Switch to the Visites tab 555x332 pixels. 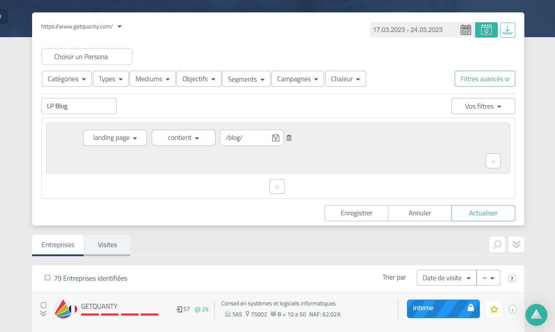pos(107,245)
